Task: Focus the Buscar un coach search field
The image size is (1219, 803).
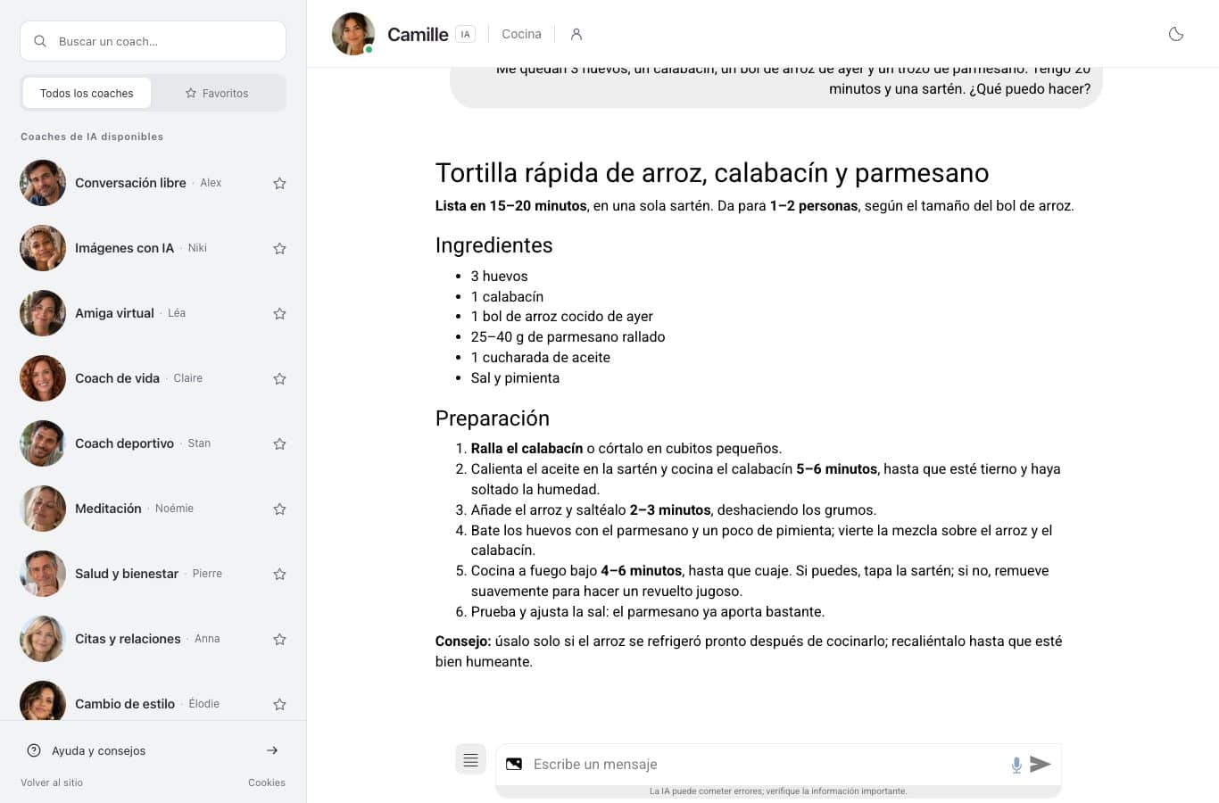Action: coord(153,41)
